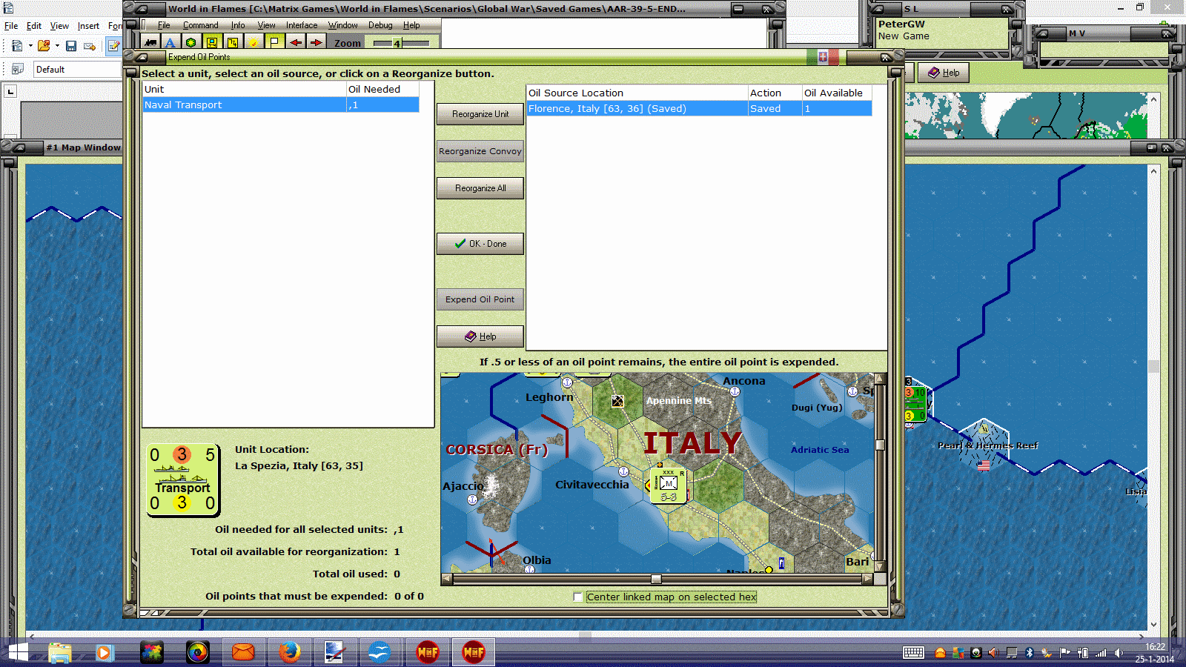
Task: Open the Default style combo box
Action: point(78,70)
